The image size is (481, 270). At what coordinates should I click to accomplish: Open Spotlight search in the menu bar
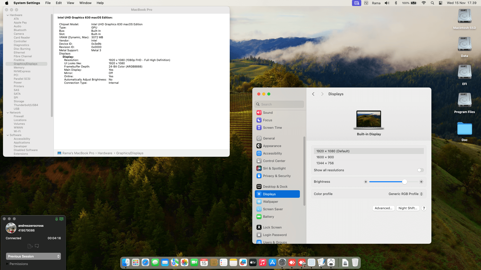point(432,3)
